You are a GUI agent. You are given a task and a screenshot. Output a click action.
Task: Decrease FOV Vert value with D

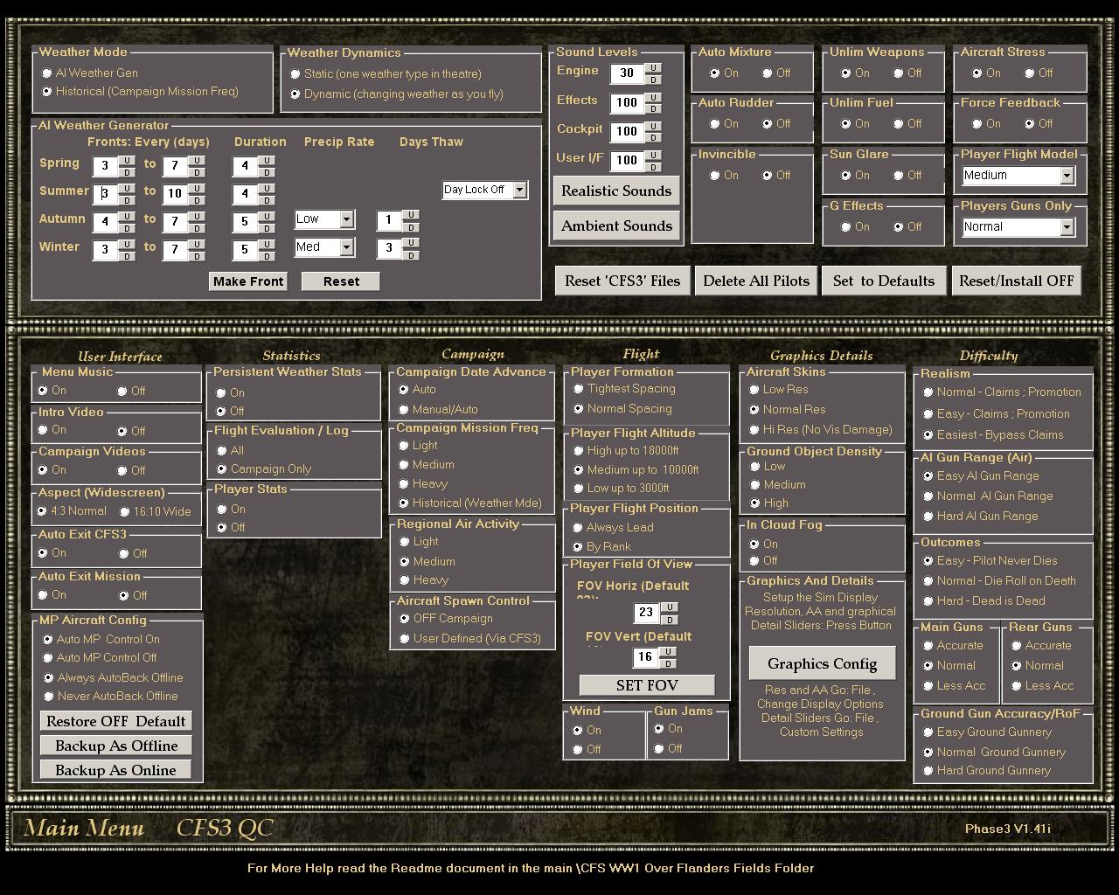point(669,663)
